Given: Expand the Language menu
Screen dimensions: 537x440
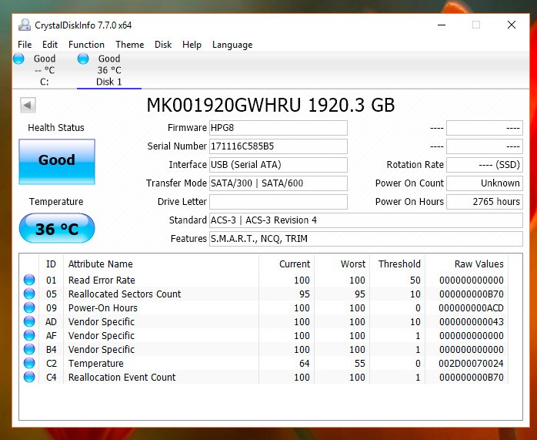Looking at the screenshot, I should [232, 45].
